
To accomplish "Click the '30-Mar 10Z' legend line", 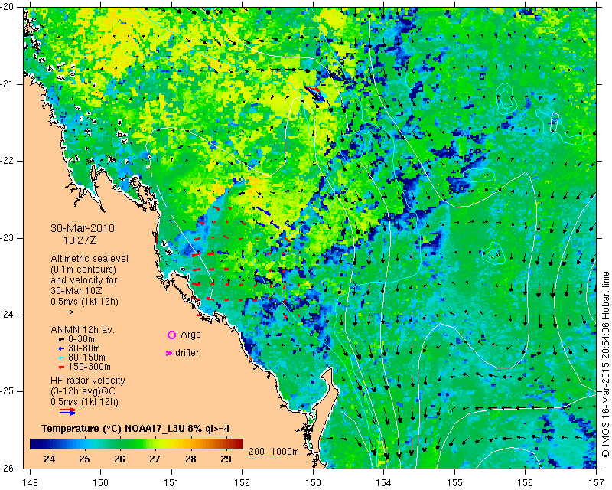I will pos(78,291).
